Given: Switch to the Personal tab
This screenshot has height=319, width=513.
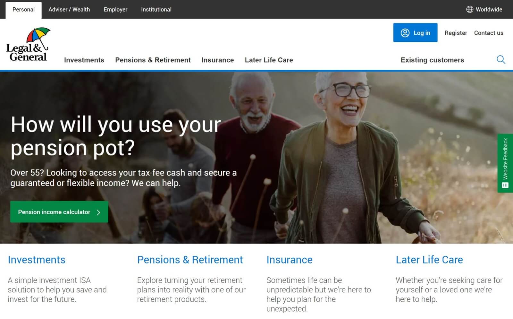Looking at the screenshot, I should click(23, 10).
